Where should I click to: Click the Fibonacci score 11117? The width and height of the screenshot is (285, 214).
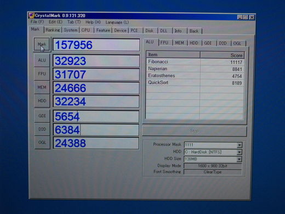click(x=236, y=63)
